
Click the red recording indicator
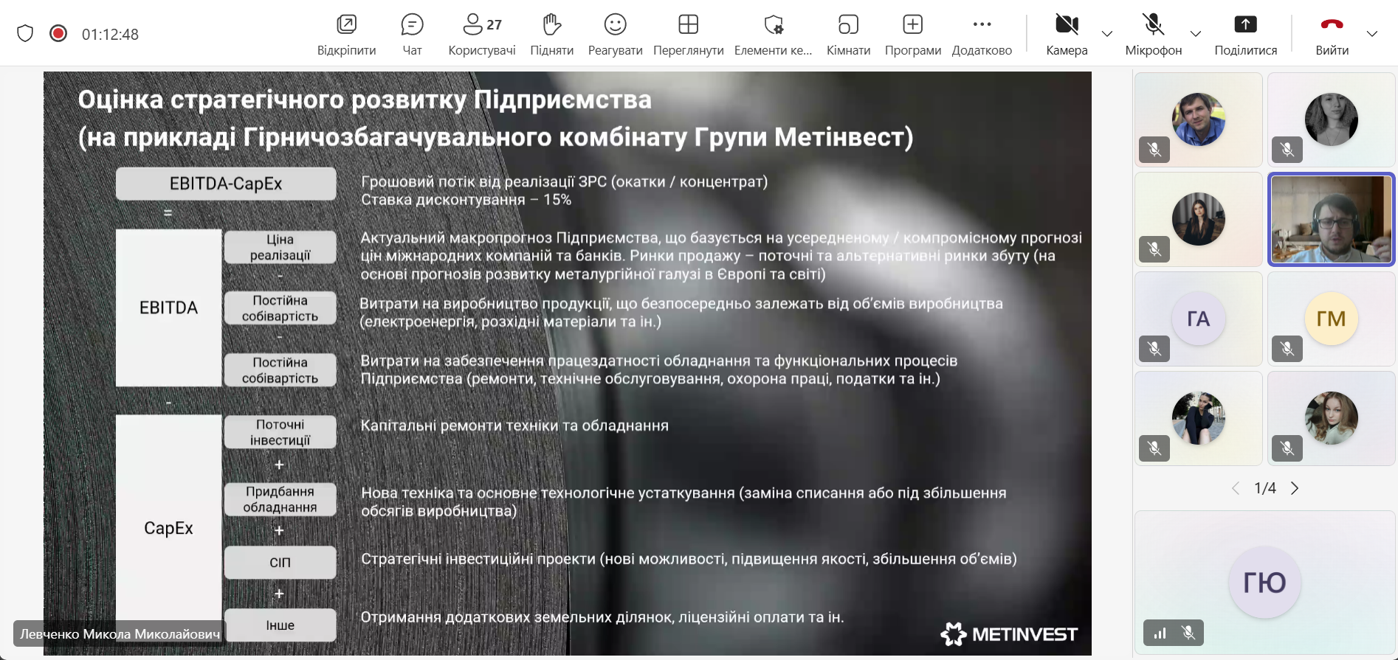(x=58, y=34)
